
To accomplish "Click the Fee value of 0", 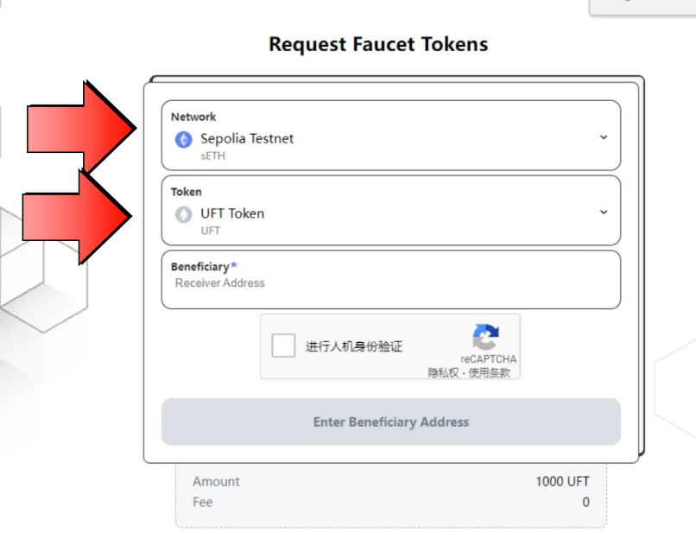I will click(585, 502).
